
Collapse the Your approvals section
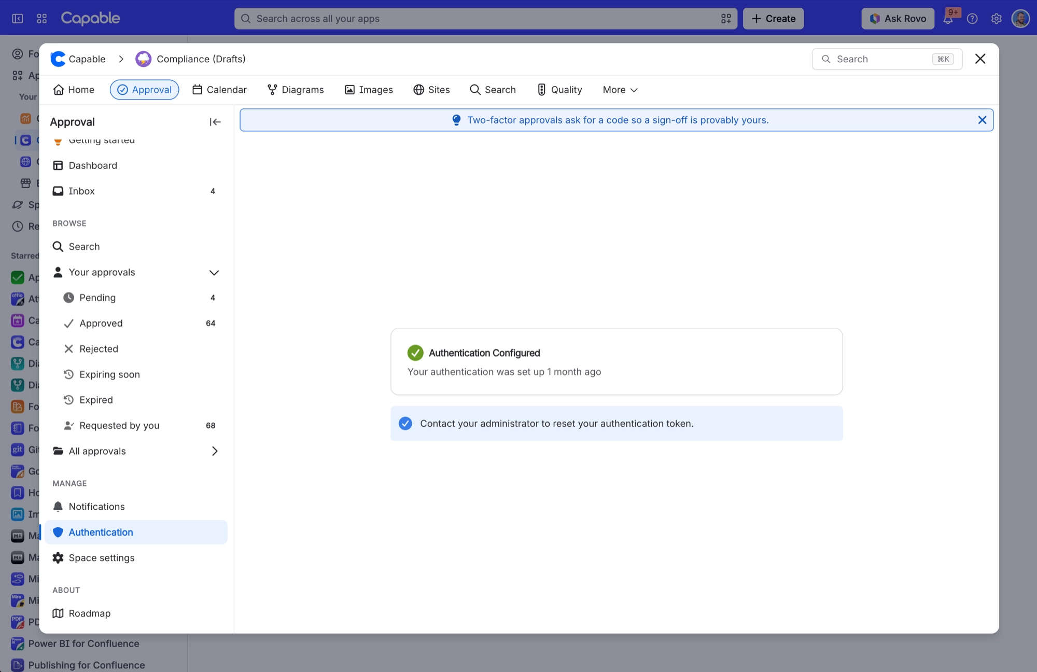coord(214,272)
